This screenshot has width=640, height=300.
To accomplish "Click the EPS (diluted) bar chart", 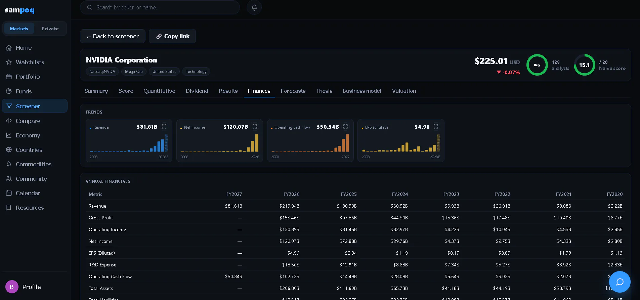I will [x=401, y=143].
